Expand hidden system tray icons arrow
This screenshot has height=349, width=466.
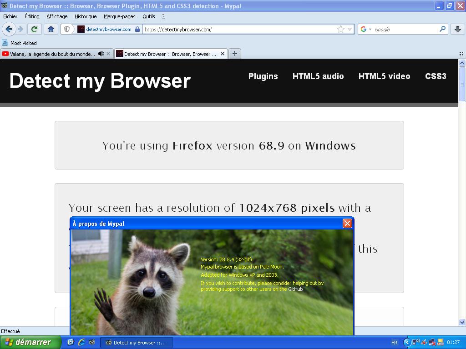tap(406, 343)
